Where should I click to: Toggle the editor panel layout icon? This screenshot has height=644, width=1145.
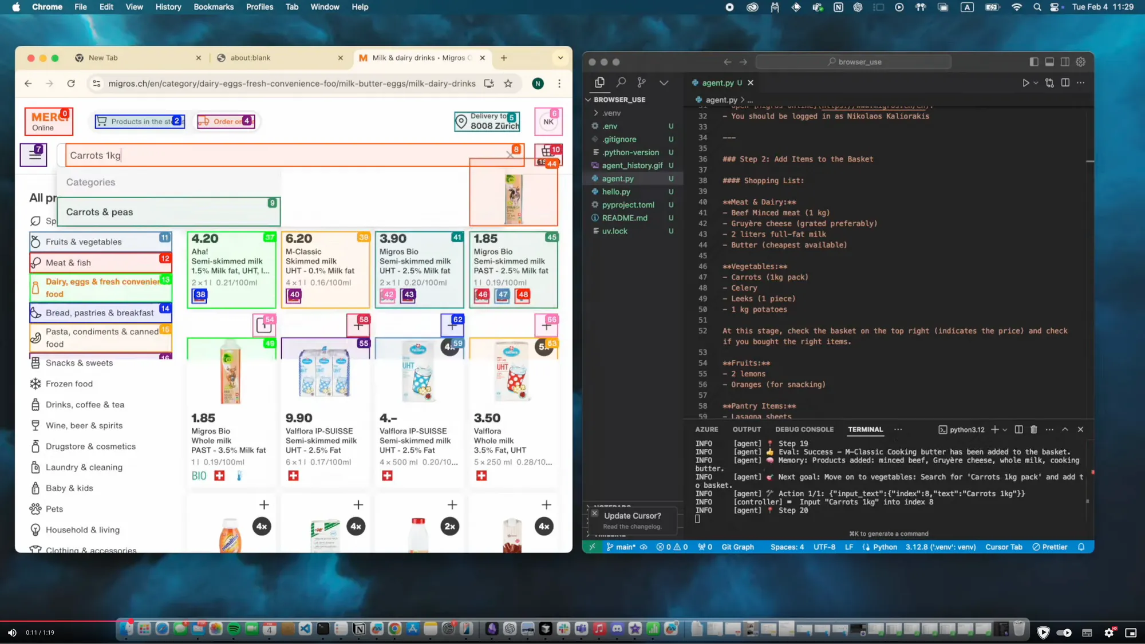[1049, 62]
